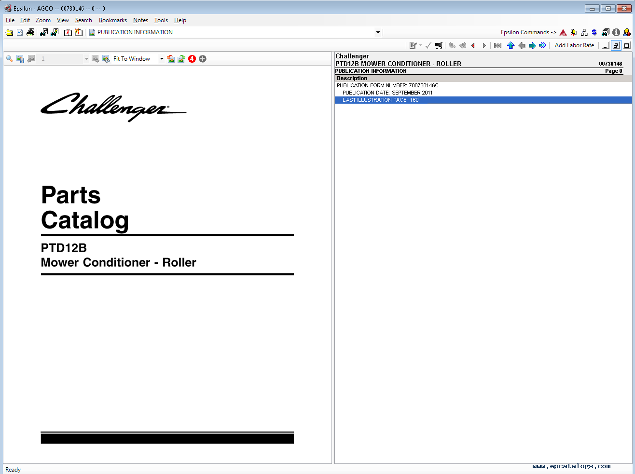
Task: Click the image search icon before Fit To Window
Action: (106, 59)
